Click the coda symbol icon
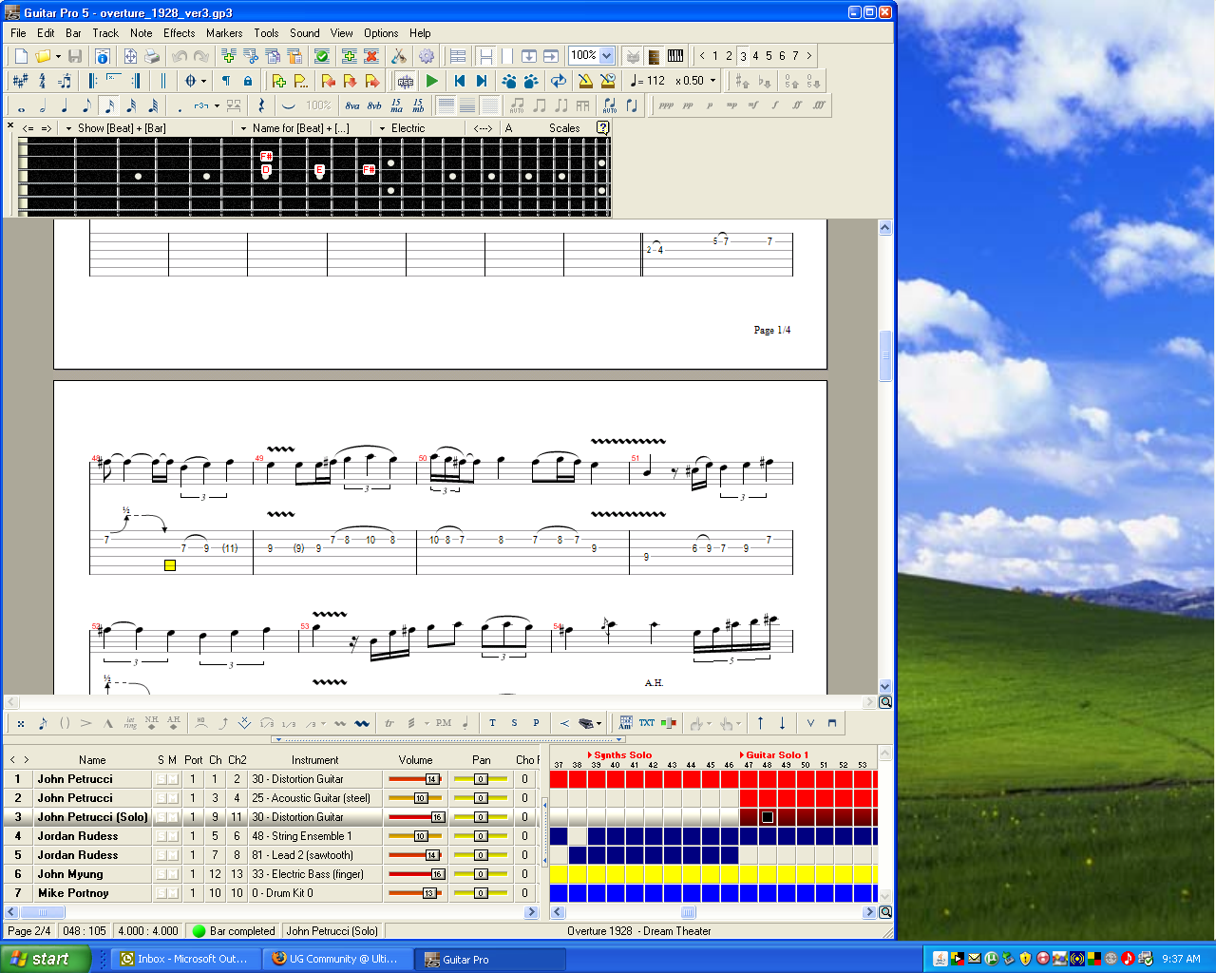Screen dimensions: 1216x973 pyautogui.click(x=190, y=81)
